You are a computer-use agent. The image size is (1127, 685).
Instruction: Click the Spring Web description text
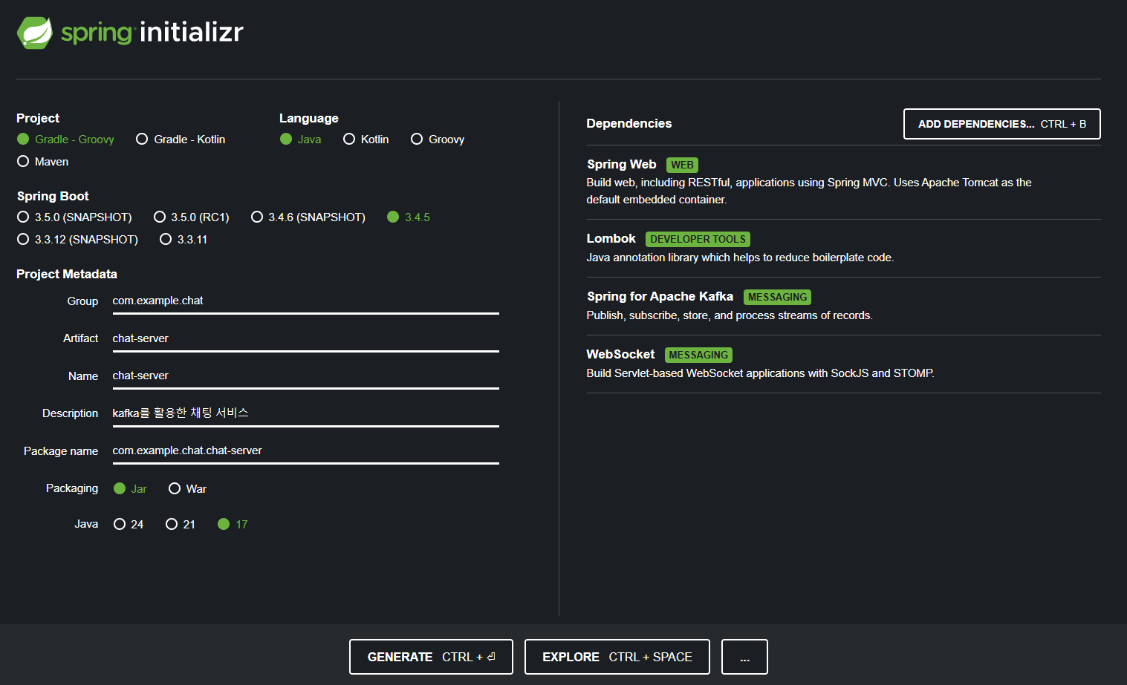(809, 191)
